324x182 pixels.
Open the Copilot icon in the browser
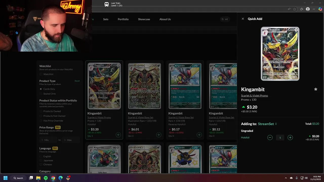pyautogui.click(x=320, y=9)
